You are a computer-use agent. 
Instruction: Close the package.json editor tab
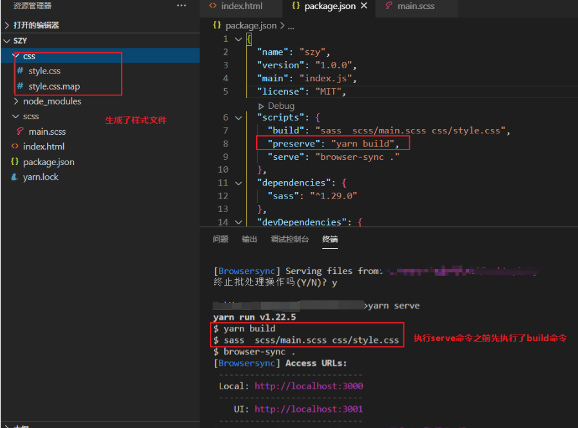pos(364,6)
